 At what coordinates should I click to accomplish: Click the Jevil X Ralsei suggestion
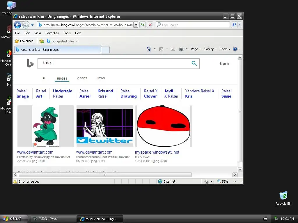pos(171,93)
